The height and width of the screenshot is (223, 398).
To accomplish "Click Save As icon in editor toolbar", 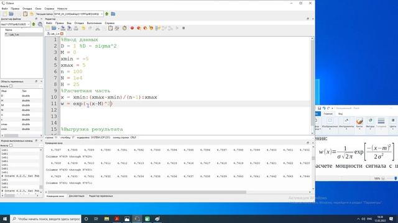I will [x=69, y=28].
